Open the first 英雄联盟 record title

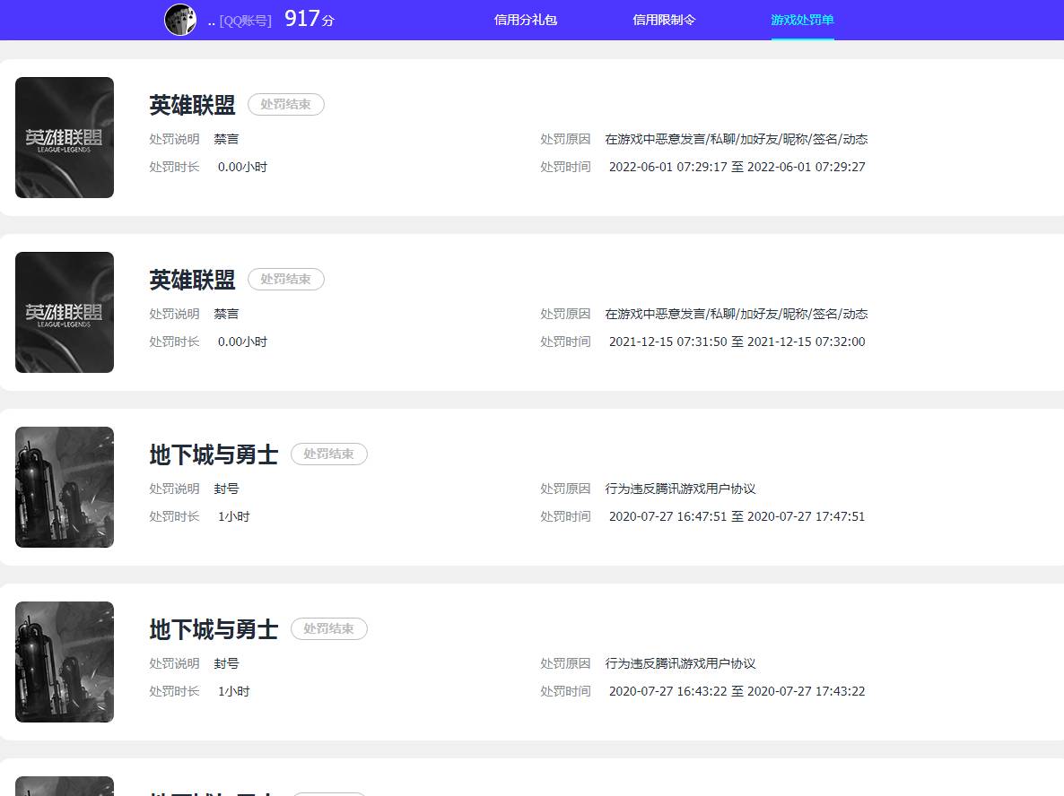190,105
